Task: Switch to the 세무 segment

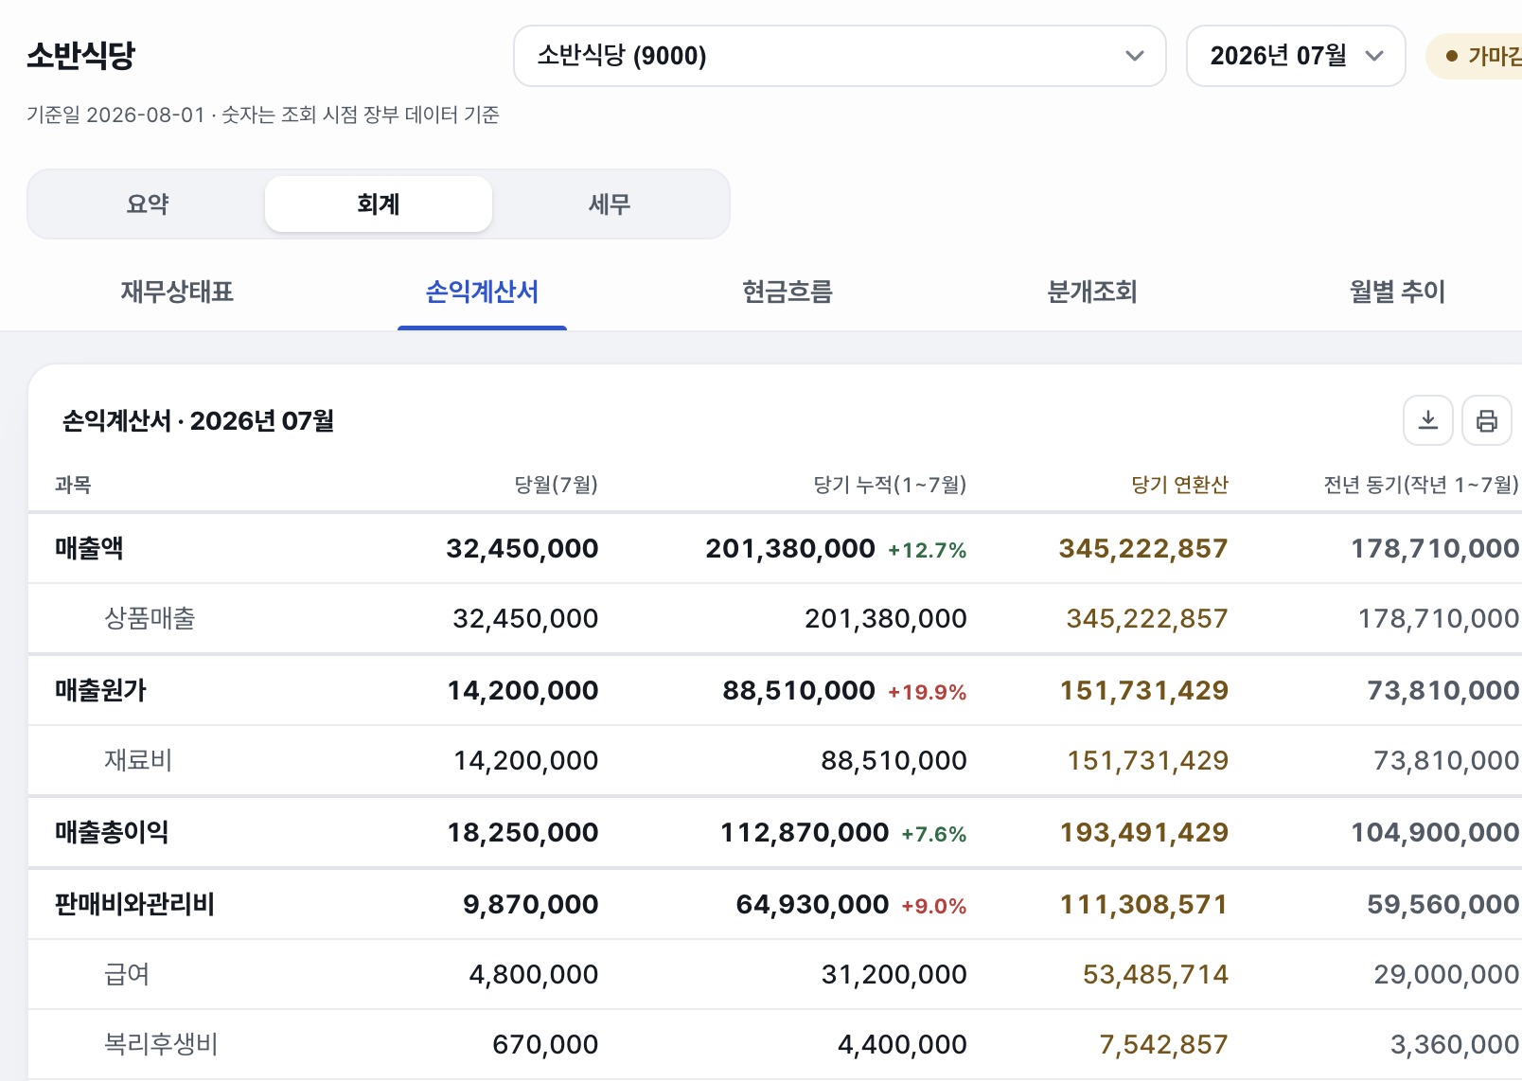Action: coord(610,204)
